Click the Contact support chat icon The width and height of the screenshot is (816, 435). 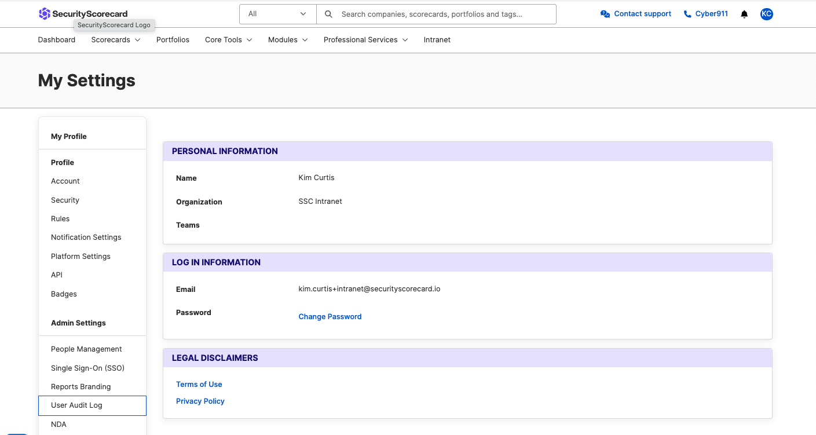point(605,14)
